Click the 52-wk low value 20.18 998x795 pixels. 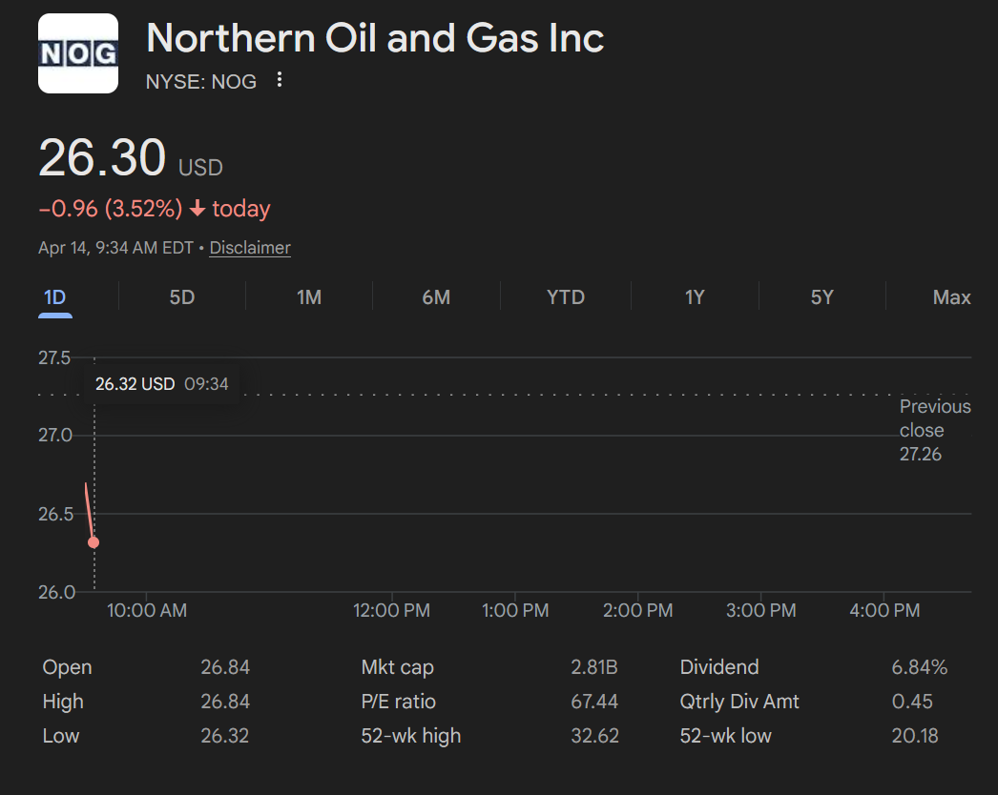(x=915, y=736)
